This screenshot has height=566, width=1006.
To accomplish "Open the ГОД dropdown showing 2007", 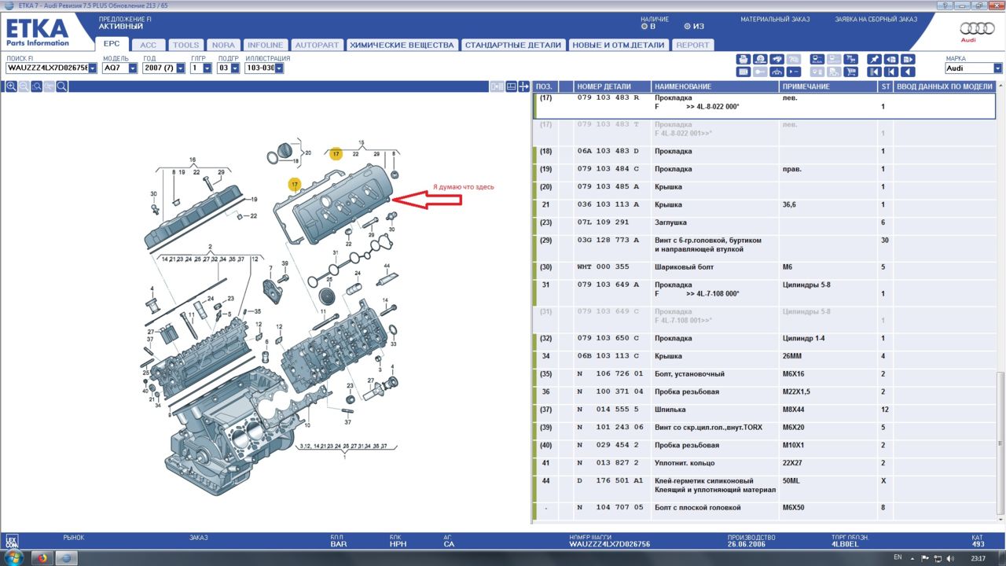I will tap(181, 68).
